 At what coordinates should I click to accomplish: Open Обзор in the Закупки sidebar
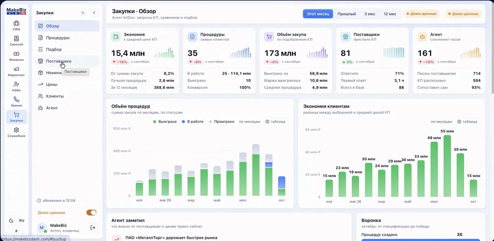(x=67, y=26)
